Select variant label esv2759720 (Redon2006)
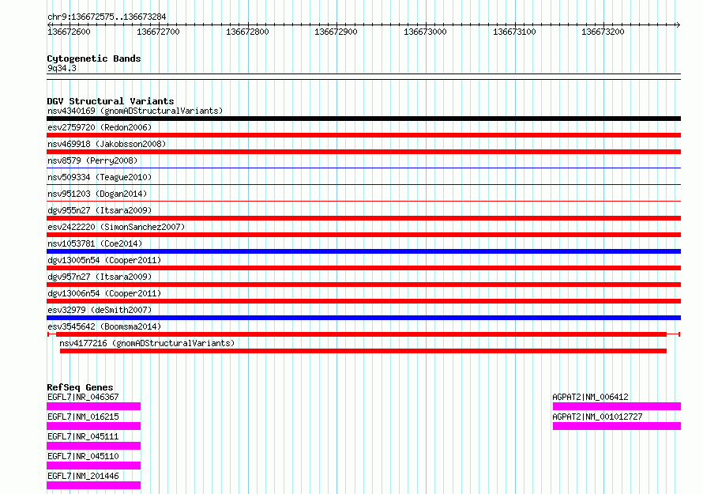 (x=100, y=127)
